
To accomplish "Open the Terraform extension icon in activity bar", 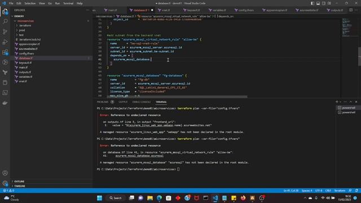I will click(x=5, y=73).
